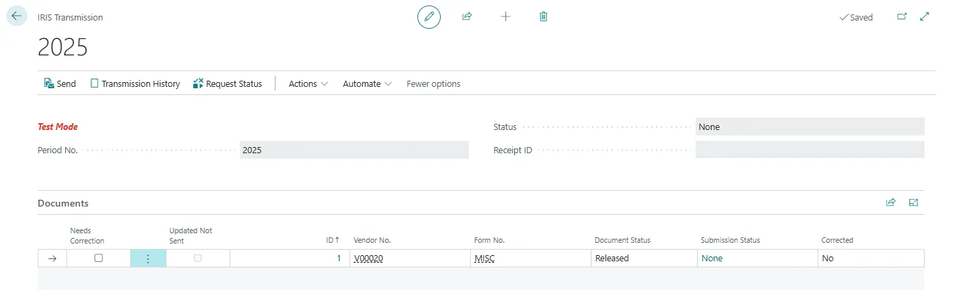The image size is (976, 290).
Task: Maximize the Documents section icon
Action: tap(913, 202)
